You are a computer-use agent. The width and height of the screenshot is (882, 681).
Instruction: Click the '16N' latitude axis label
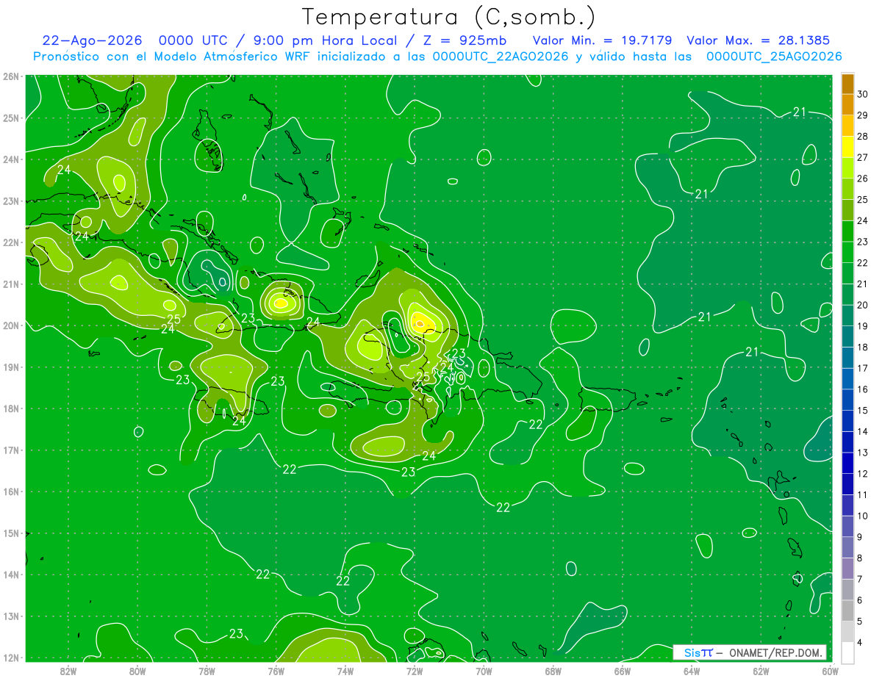click(x=11, y=491)
